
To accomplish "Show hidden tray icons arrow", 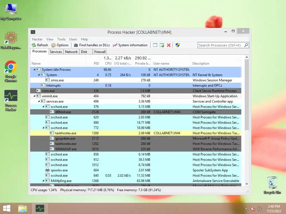I will 246,209.
